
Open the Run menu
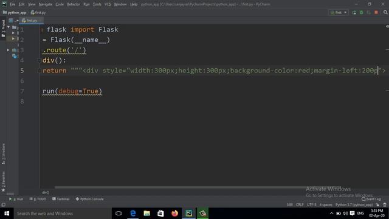tap(86, 4)
